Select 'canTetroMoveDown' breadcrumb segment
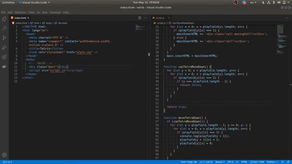292x164 pixels. point(183,23)
